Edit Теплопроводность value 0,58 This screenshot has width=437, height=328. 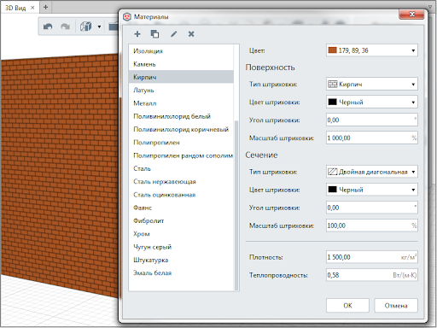(372, 275)
